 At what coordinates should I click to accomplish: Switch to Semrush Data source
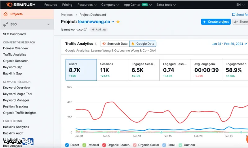pos(115,44)
